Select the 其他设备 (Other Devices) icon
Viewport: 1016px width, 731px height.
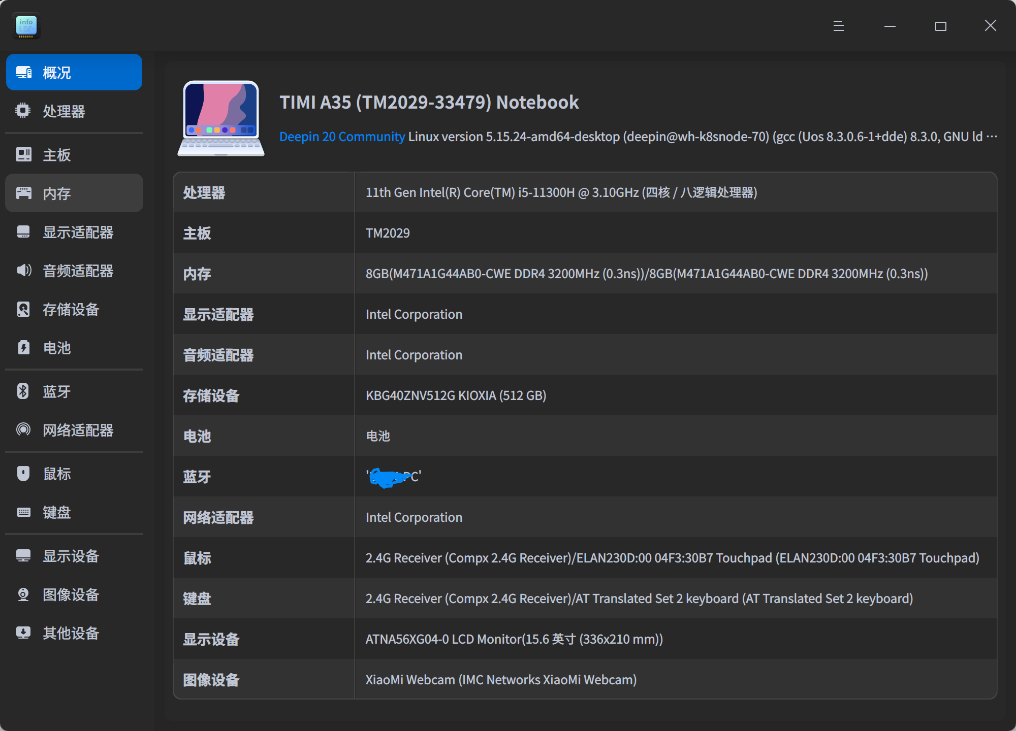23,633
